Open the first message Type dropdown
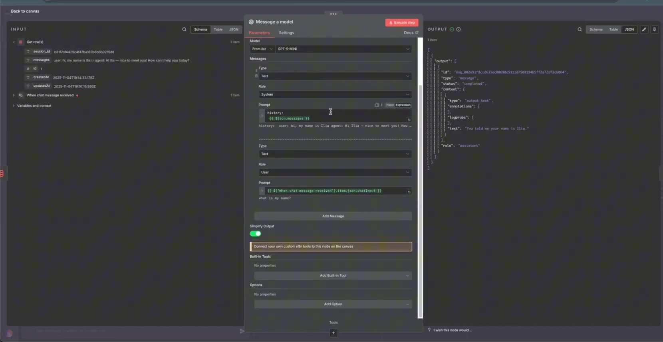The image size is (663, 342). coord(335,76)
